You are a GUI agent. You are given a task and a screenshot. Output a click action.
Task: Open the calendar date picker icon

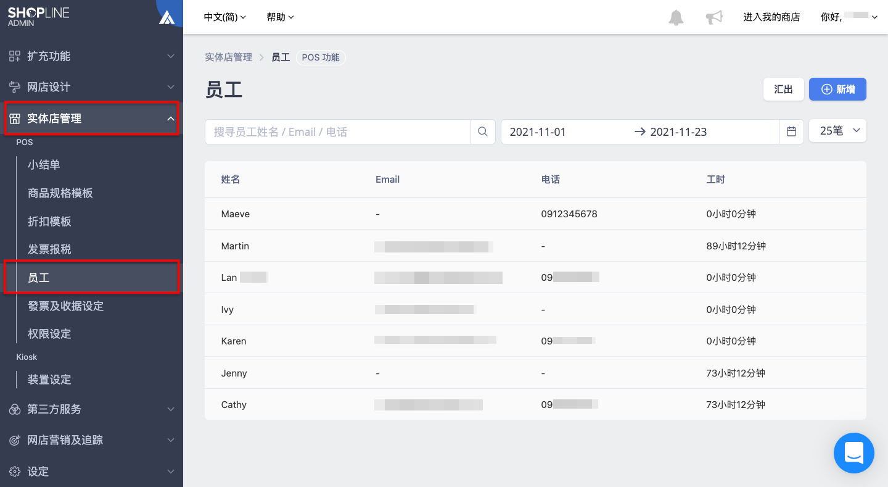coord(791,131)
